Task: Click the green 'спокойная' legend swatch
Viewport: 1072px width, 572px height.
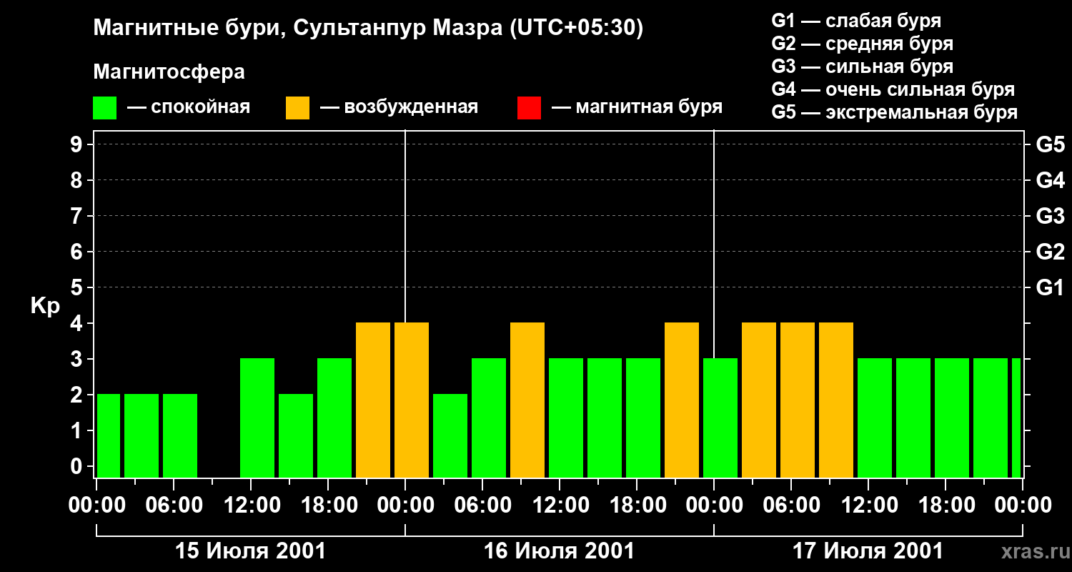Action: [x=105, y=108]
